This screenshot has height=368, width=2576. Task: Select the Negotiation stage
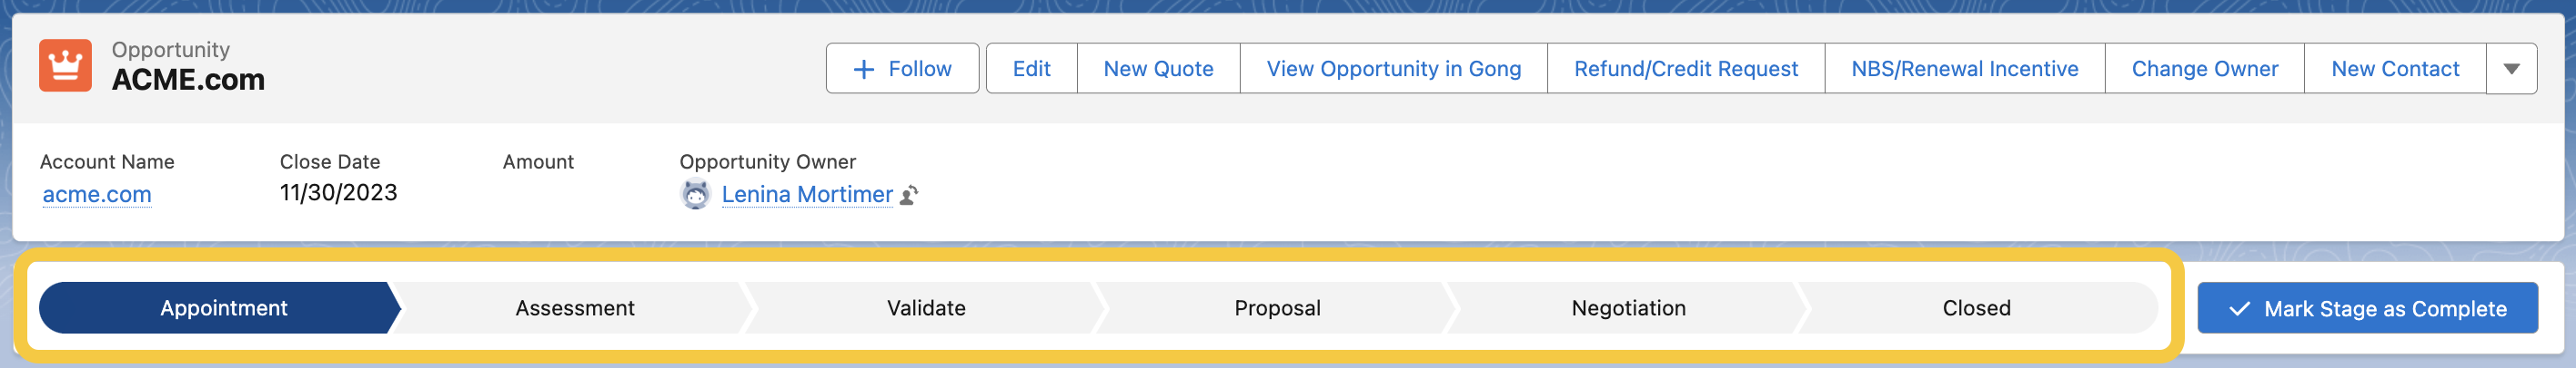point(1628,308)
